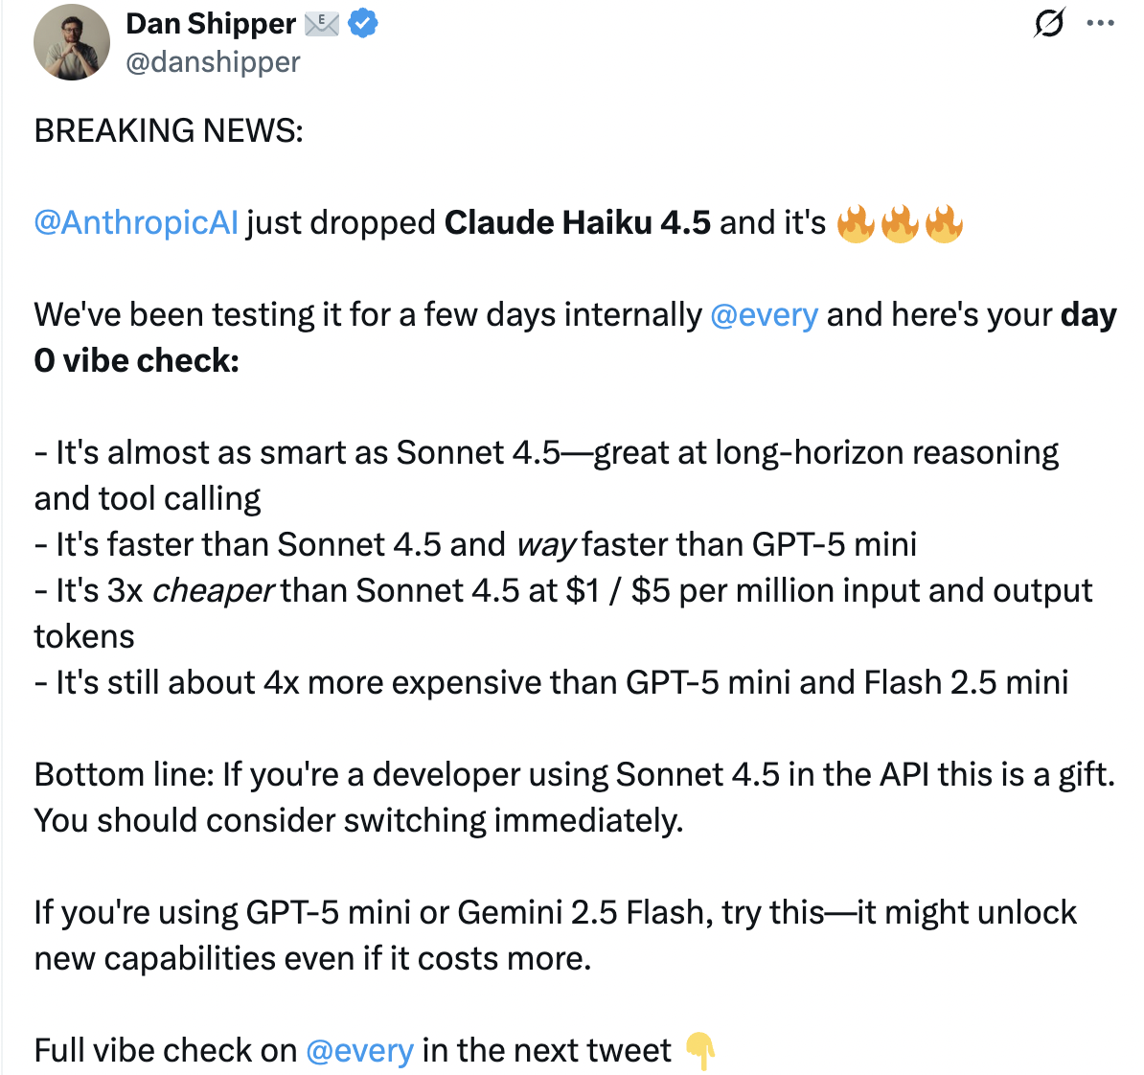This screenshot has width=1144, height=1075.
Task: Click the 'BREAKING NEWS:' heading text
Action: (x=169, y=130)
